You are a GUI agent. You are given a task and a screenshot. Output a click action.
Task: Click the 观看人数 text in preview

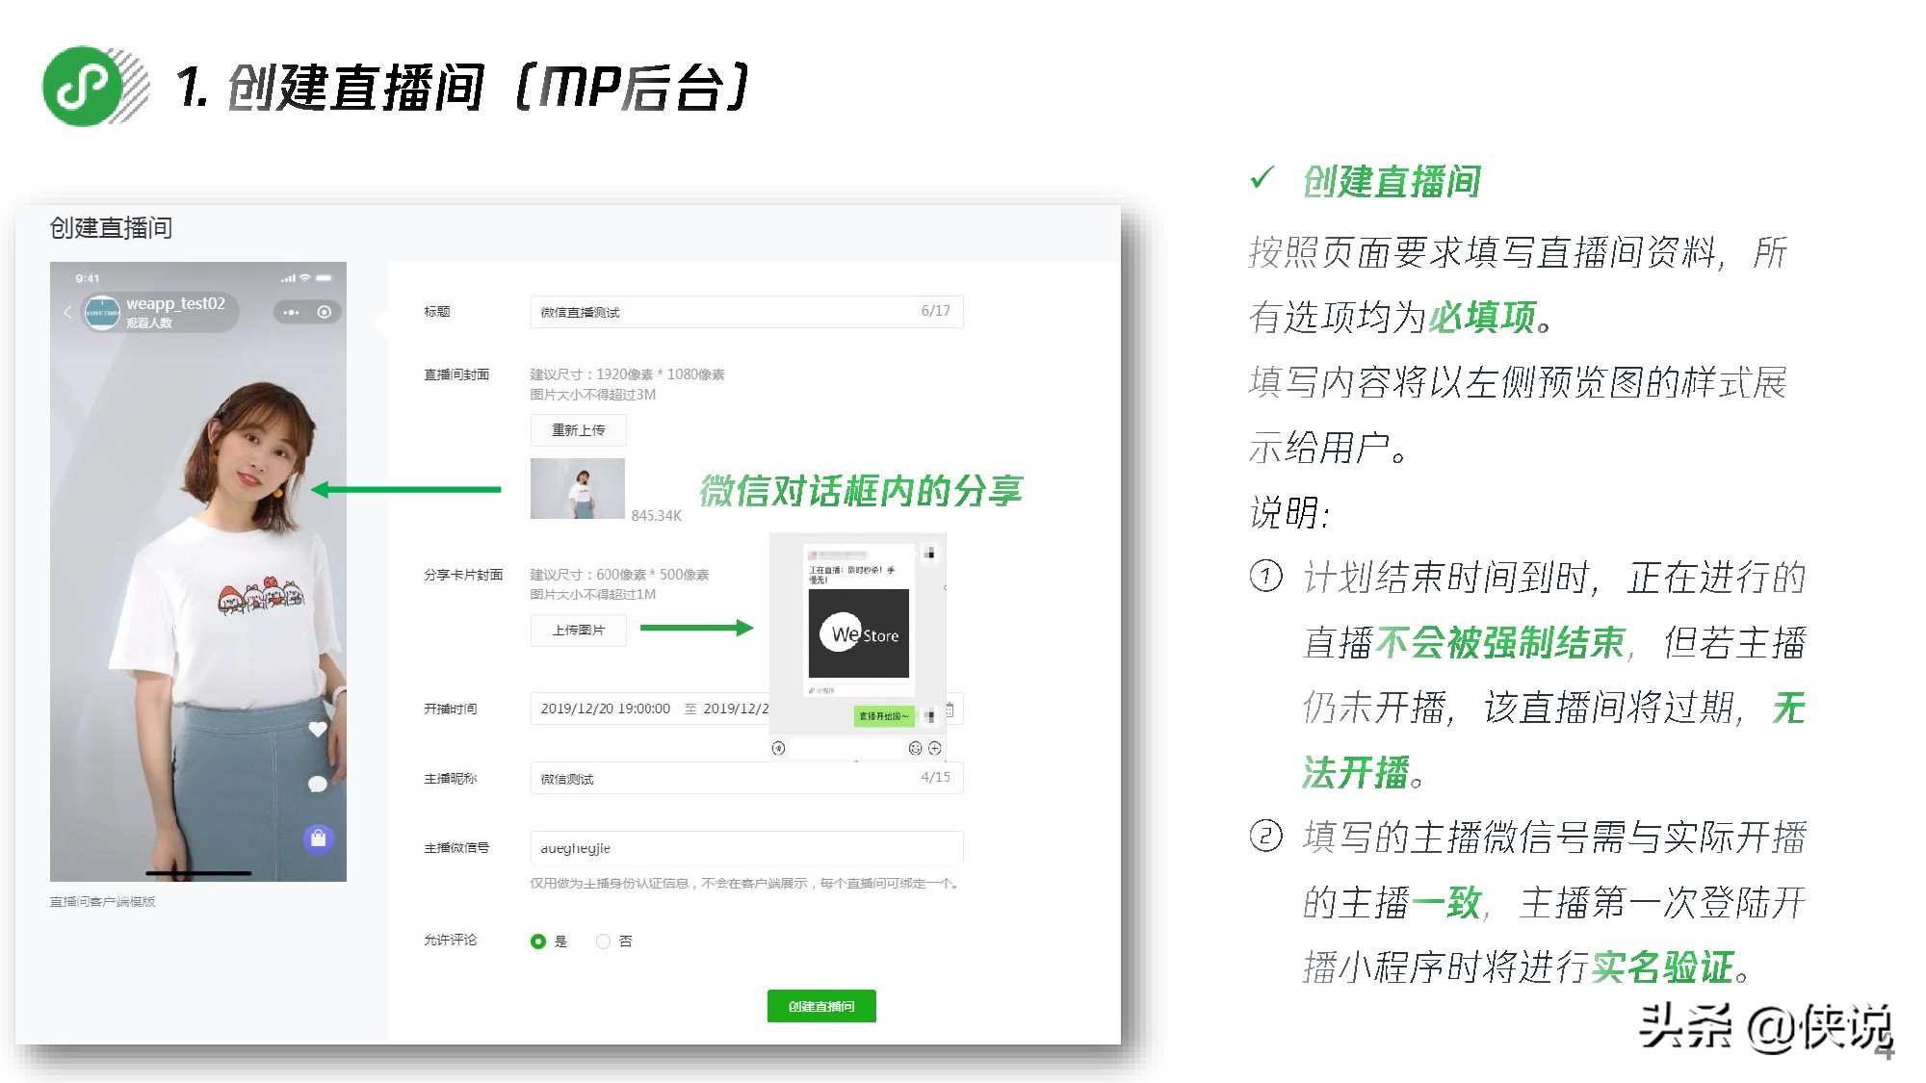pos(149,323)
